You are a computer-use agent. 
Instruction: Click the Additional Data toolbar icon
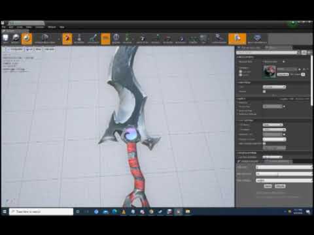pos(219,39)
